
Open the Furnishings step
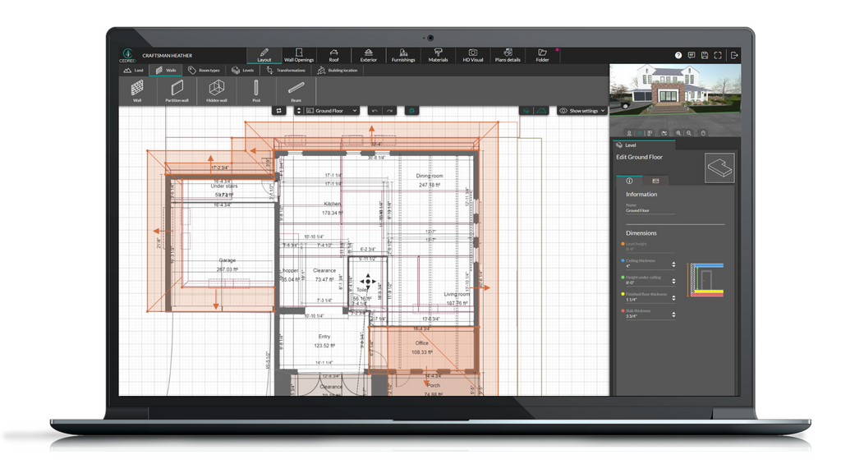pos(403,55)
